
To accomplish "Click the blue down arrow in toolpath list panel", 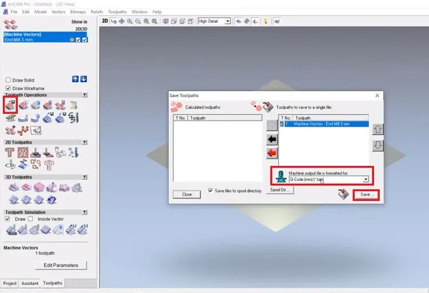I will pyautogui.click(x=84, y=79).
